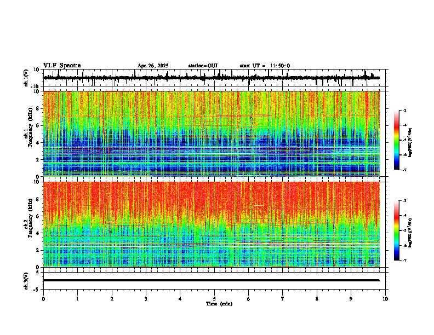Click time axis tick label "3"
This screenshot has width=434, height=335.
point(146,299)
